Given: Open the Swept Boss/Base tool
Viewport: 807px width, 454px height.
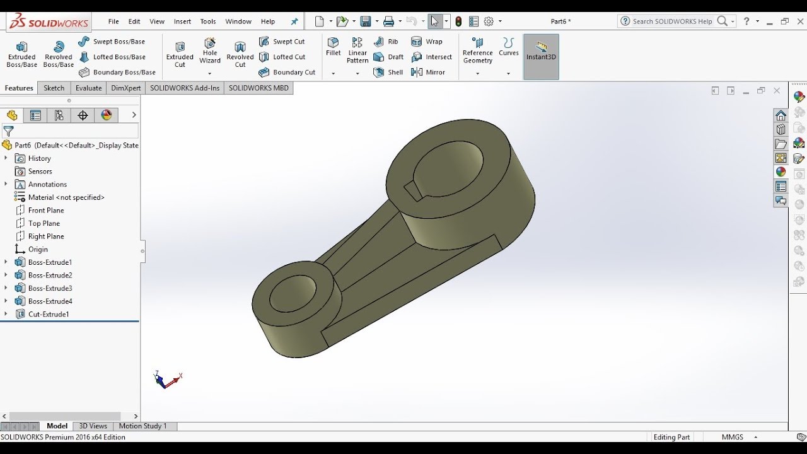Looking at the screenshot, I should [x=112, y=42].
